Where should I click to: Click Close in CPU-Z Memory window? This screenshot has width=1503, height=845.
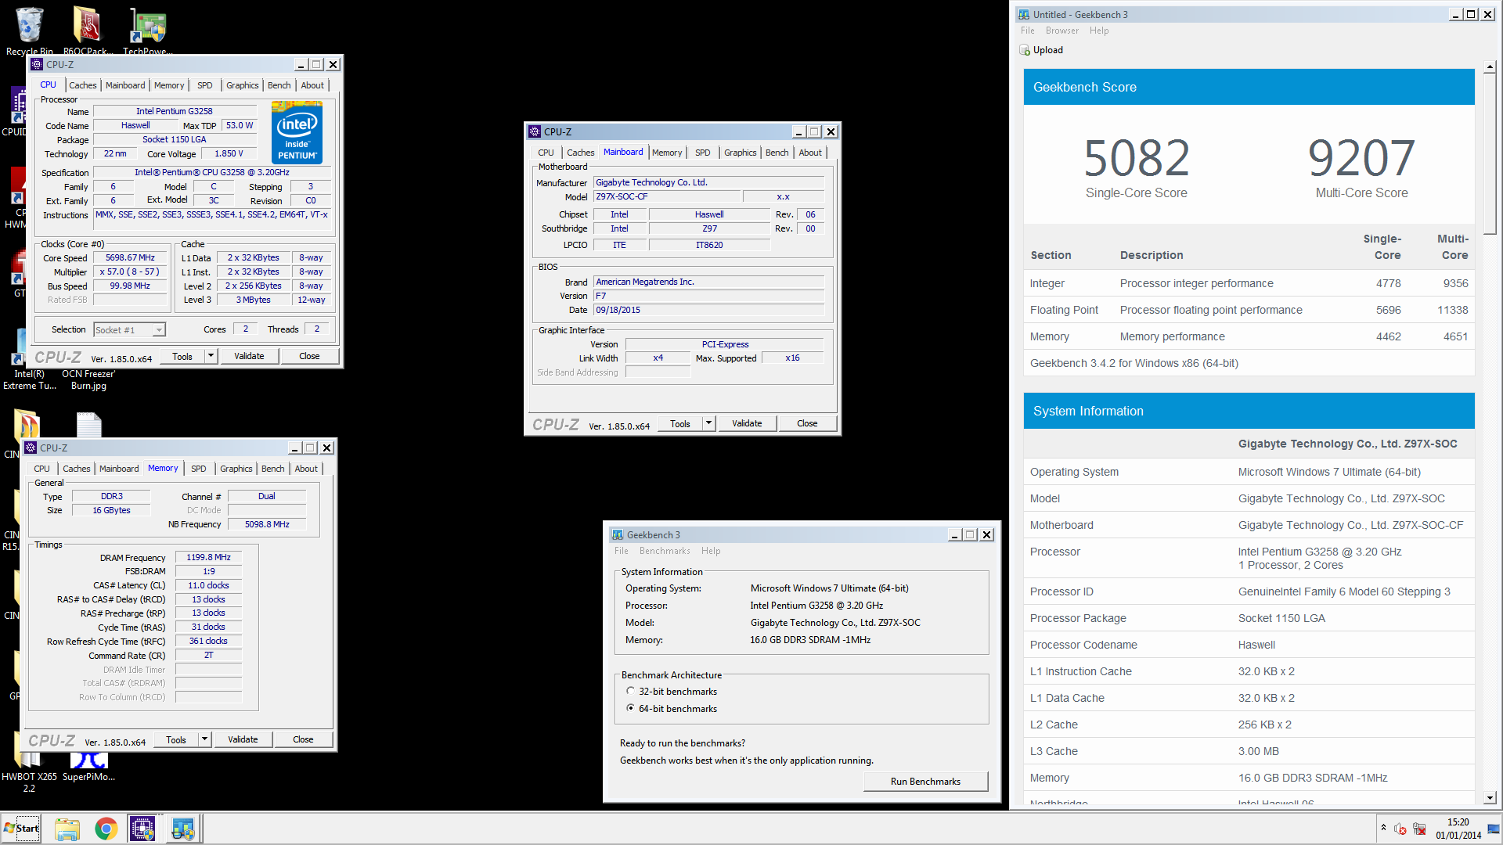click(303, 739)
